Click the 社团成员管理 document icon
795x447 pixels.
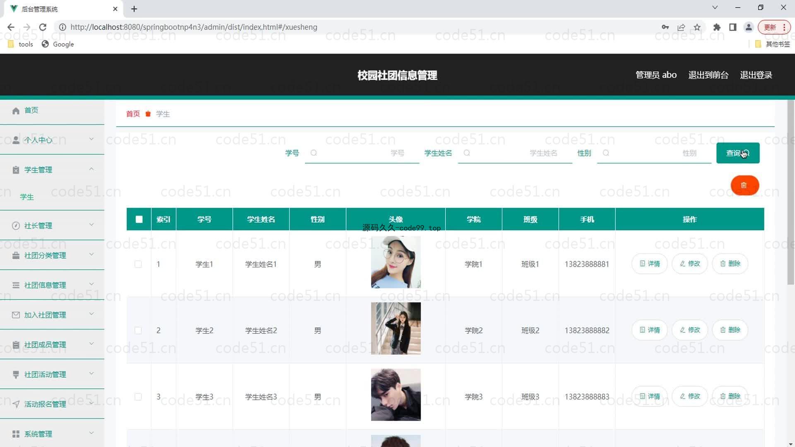pos(16,345)
